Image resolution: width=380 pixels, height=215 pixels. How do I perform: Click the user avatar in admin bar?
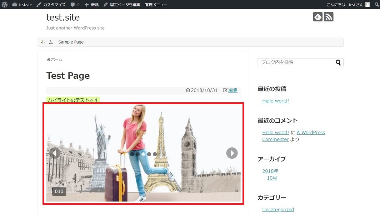click(x=367, y=5)
